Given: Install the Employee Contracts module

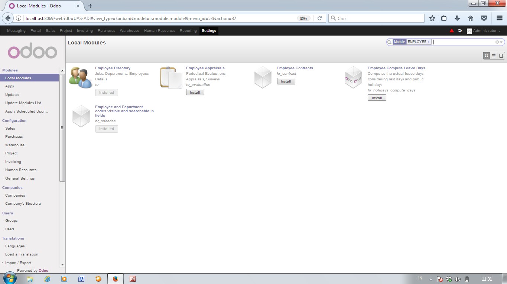Looking at the screenshot, I should coord(286,81).
